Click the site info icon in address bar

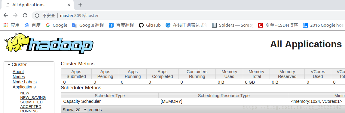[37, 16]
